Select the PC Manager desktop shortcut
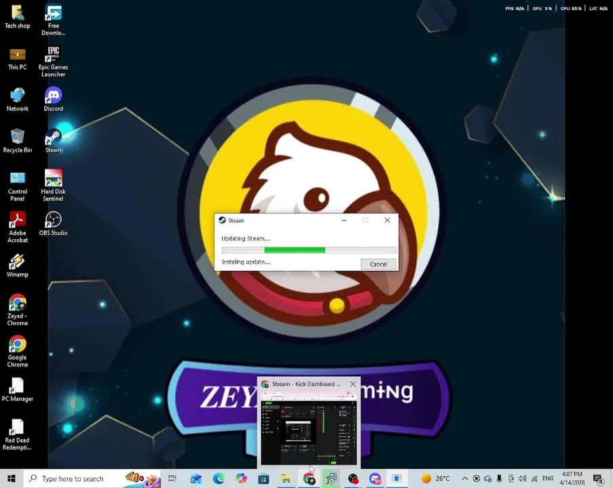This screenshot has height=488, width=613. point(17,390)
